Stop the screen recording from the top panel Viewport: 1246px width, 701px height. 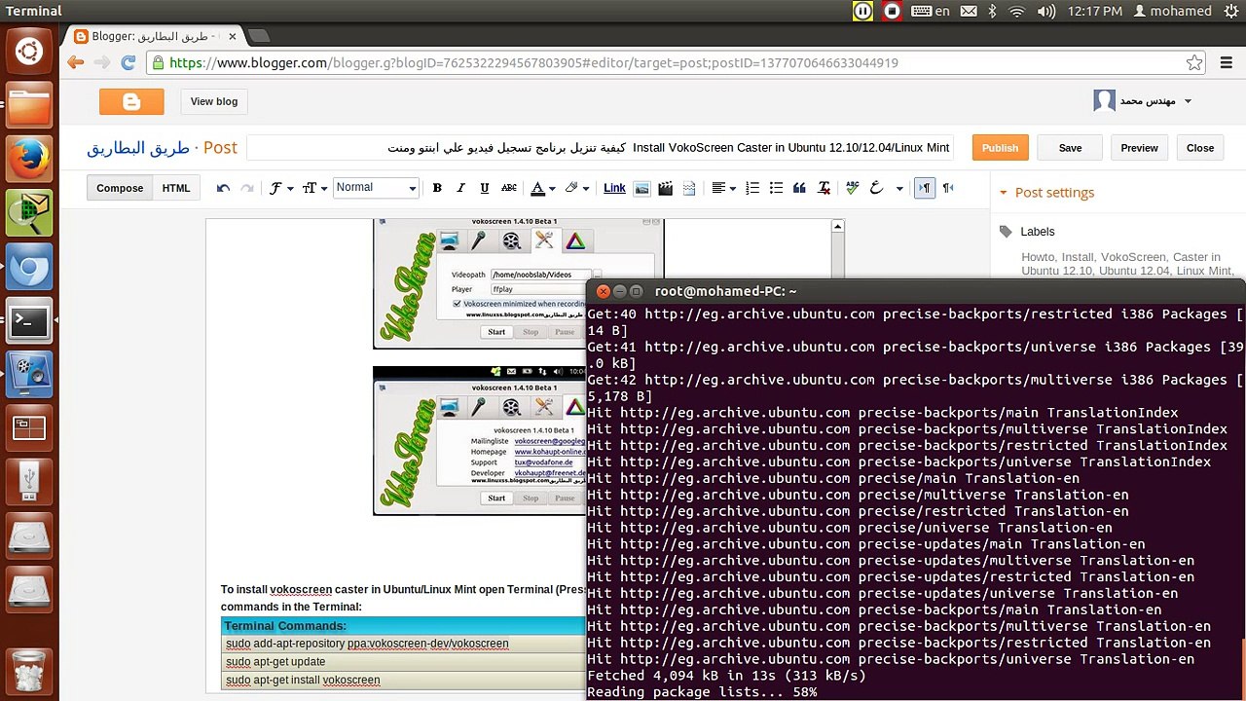pos(892,11)
